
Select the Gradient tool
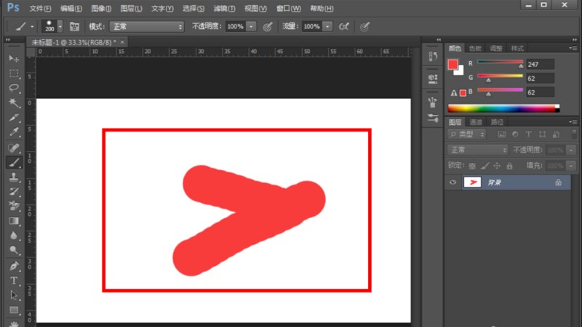[14, 221]
